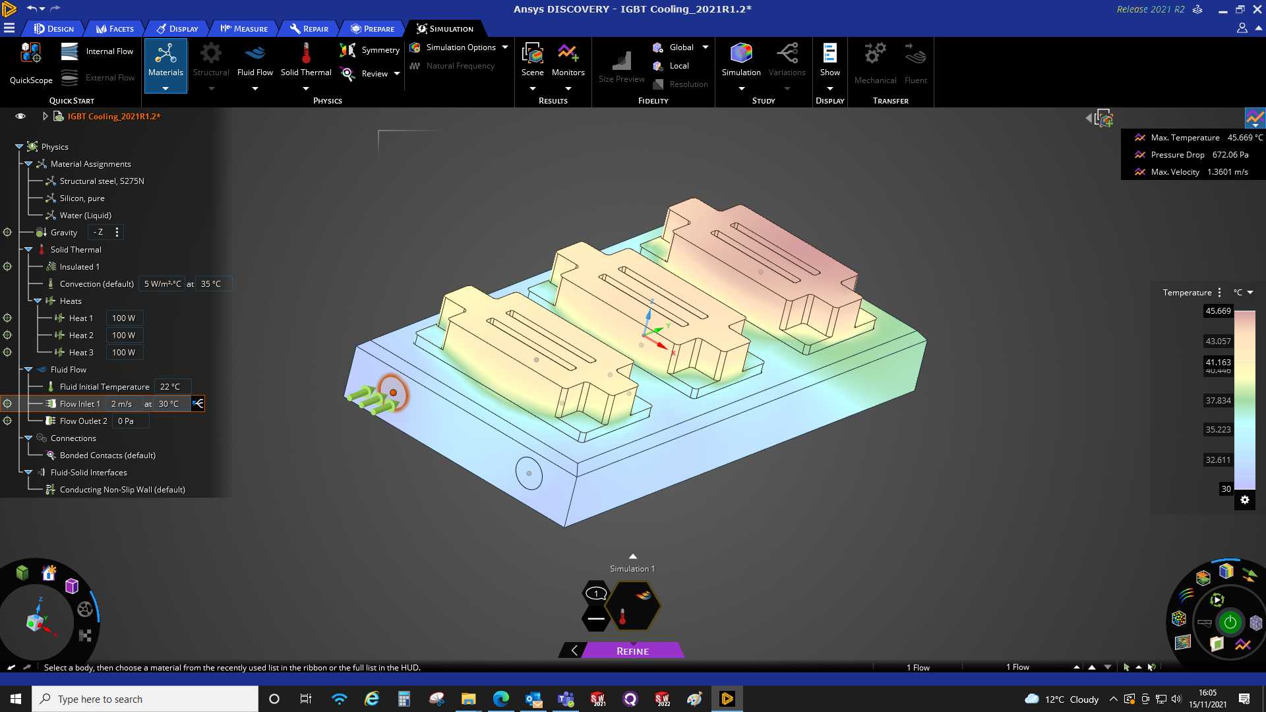This screenshot has height=712, width=1266.
Task: Open the monitors chart panel icon
Action: (1255, 119)
